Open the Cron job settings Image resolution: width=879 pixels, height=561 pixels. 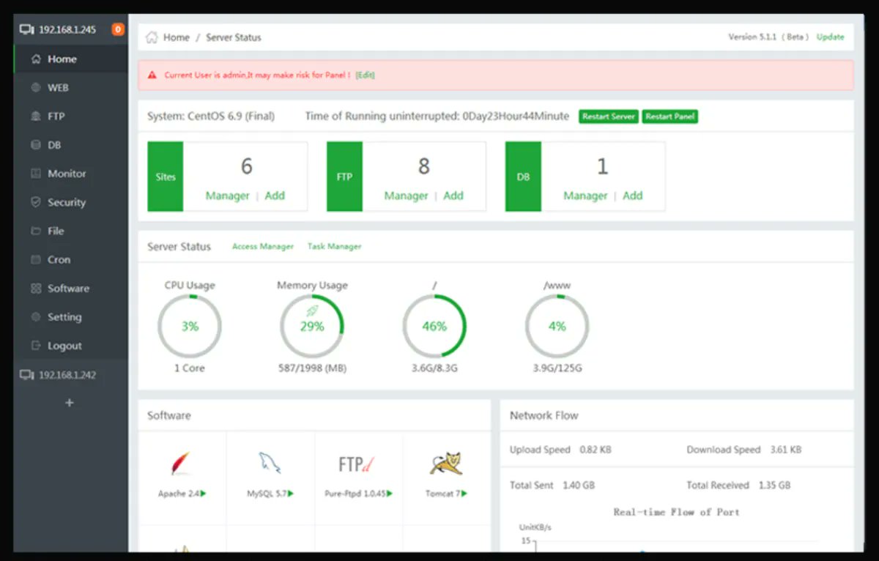pyautogui.click(x=56, y=259)
